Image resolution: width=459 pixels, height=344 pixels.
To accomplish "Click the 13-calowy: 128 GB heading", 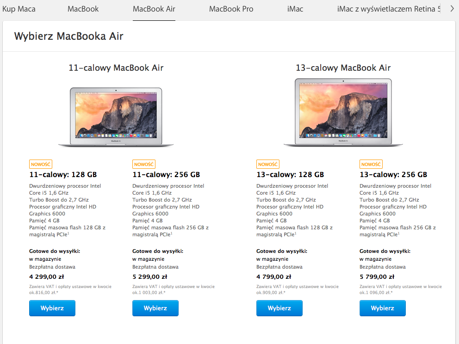I will (x=290, y=175).
